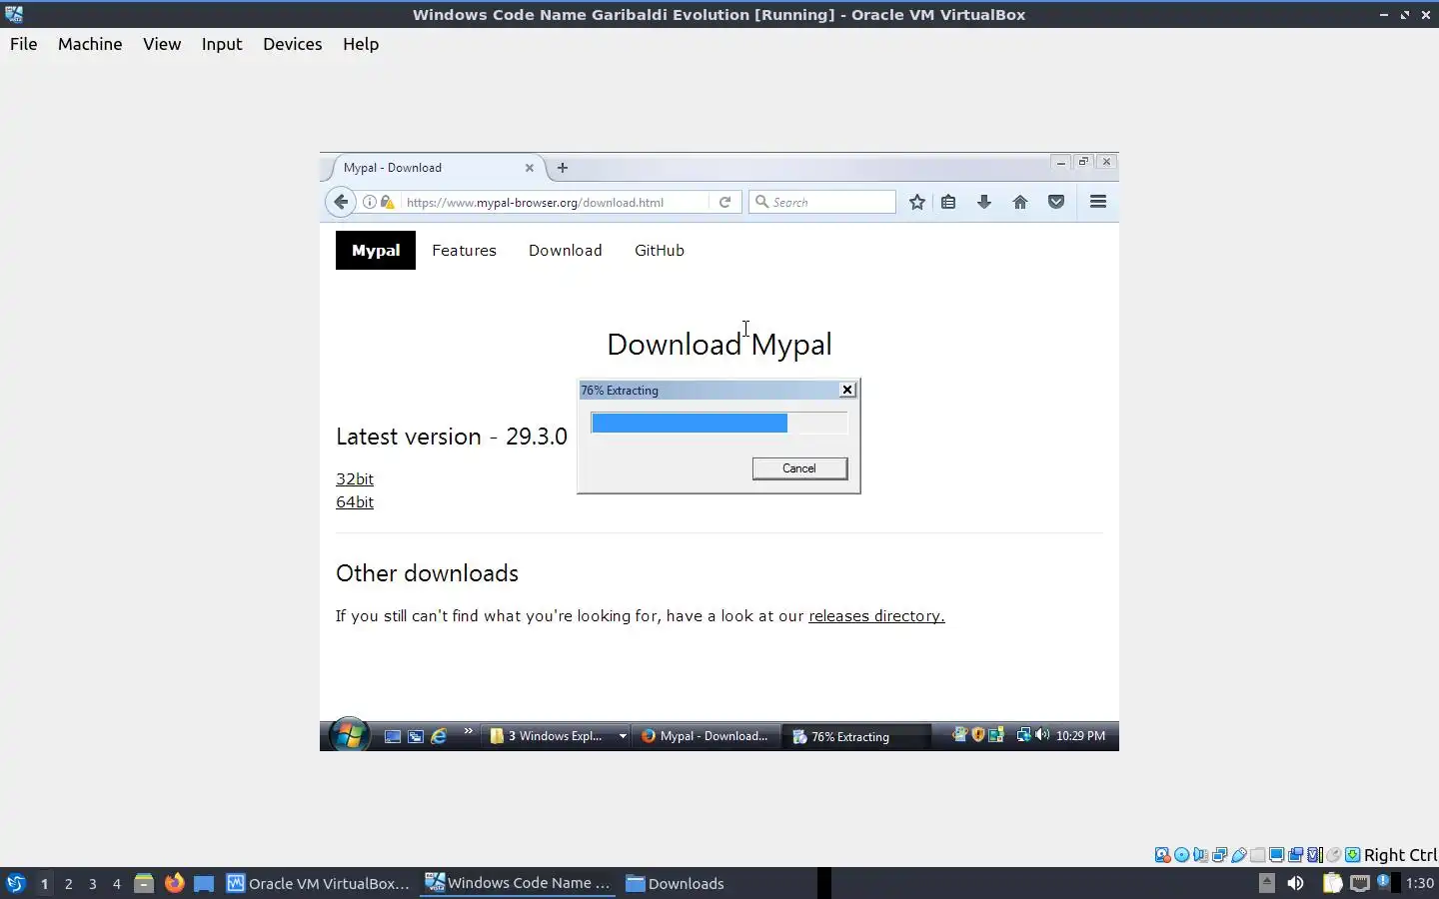Click Show Desktop in Vista quick launch
Screen dimensions: 1439x899
click(x=393, y=736)
